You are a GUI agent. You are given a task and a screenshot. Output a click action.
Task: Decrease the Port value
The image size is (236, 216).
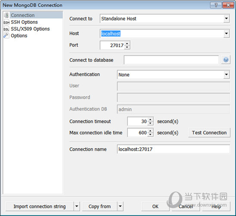(x=127, y=47)
